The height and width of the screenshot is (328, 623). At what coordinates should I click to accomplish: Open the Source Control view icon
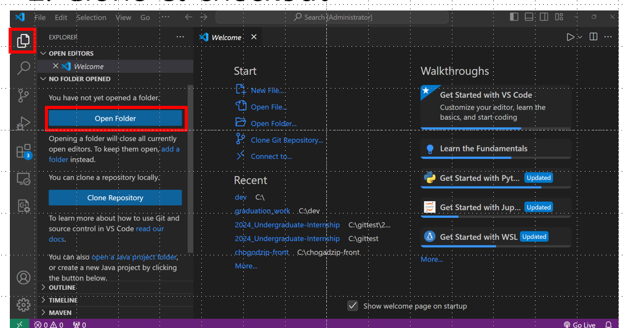[23, 96]
